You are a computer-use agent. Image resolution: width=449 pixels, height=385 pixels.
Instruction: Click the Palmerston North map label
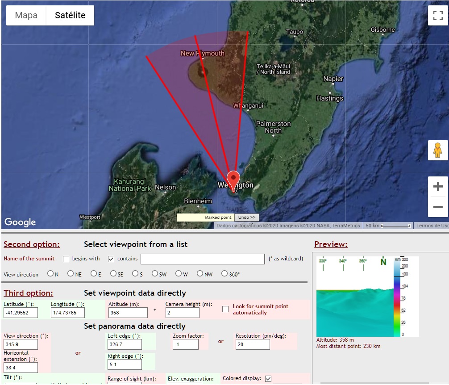click(x=273, y=127)
